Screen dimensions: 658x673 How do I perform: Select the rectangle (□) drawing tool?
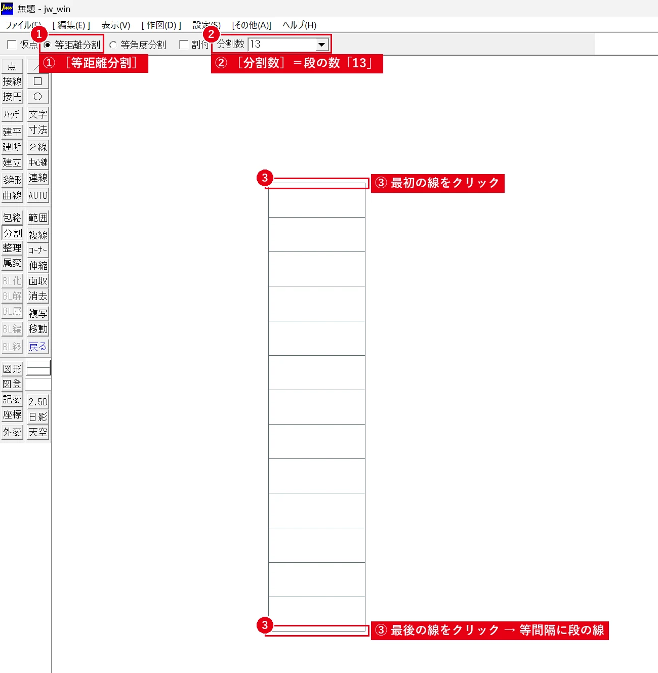coord(38,81)
